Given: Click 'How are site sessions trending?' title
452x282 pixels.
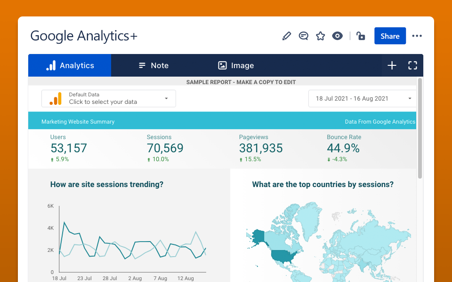Looking at the screenshot, I should point(107,184).
